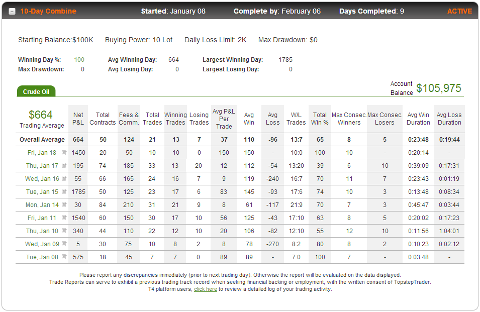This screenshot has width=480, height=312.
Task: Click the Winning Day % value 100
Action: [x=79, y=60]
